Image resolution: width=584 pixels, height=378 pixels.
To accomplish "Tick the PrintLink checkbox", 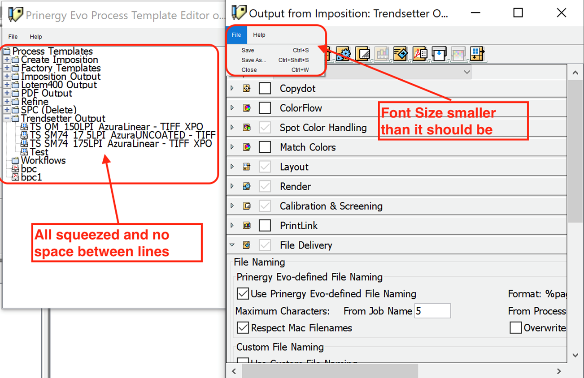I will click(x=265, y=226).
